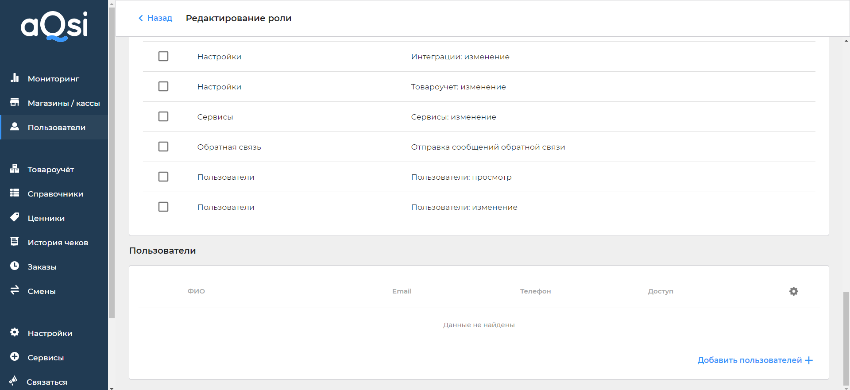The height and width of the screenshot is (390, 850).
Task: Open Справочники in the sidebar
Action: point(55,194)
